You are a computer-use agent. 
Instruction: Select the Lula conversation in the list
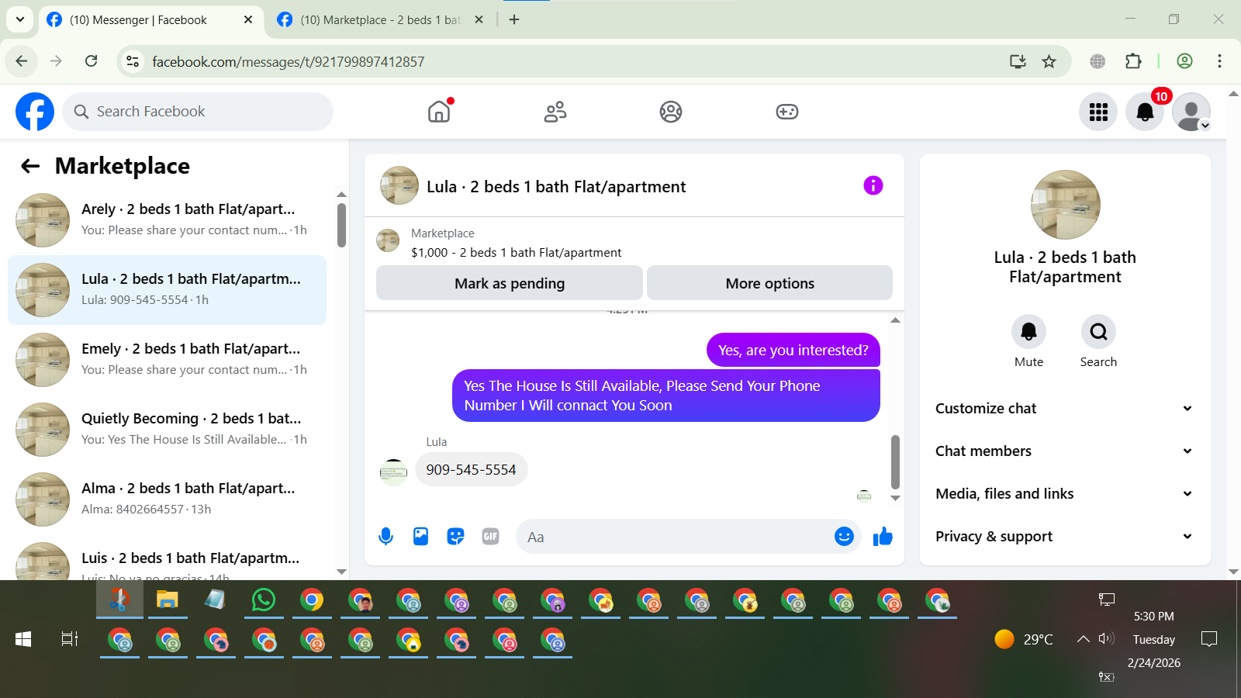(167, 290)
